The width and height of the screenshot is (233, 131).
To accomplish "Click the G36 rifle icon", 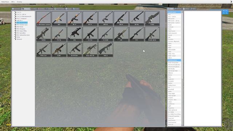I will (x=74, y=34).
